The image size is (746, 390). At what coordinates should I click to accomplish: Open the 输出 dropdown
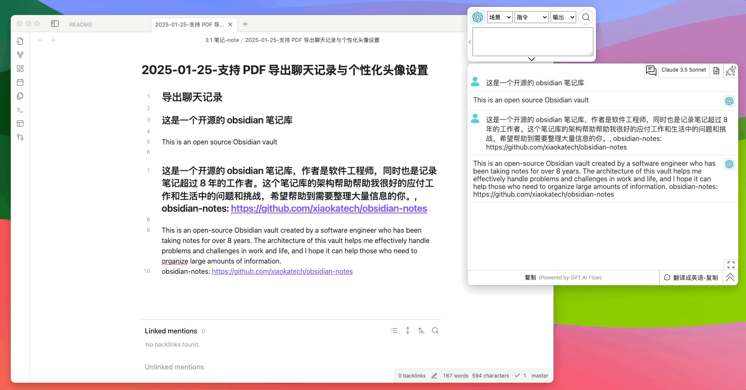pos(563,17)
